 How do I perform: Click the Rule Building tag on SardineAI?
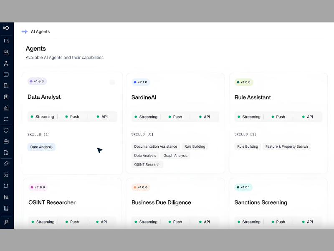(x=195, y=146)
